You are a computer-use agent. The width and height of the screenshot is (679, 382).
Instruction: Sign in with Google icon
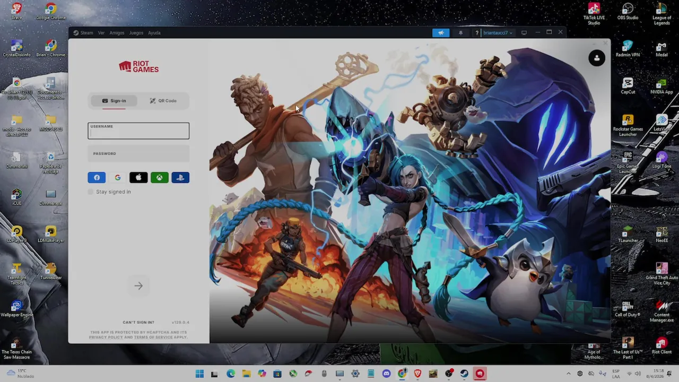point(117,178)
